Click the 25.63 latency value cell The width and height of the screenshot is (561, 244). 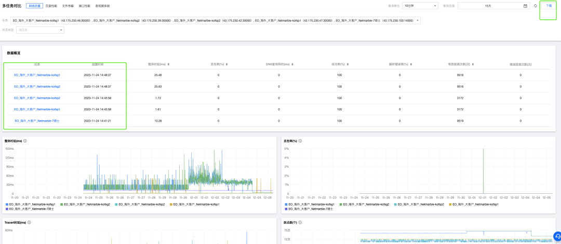[158, 87]
